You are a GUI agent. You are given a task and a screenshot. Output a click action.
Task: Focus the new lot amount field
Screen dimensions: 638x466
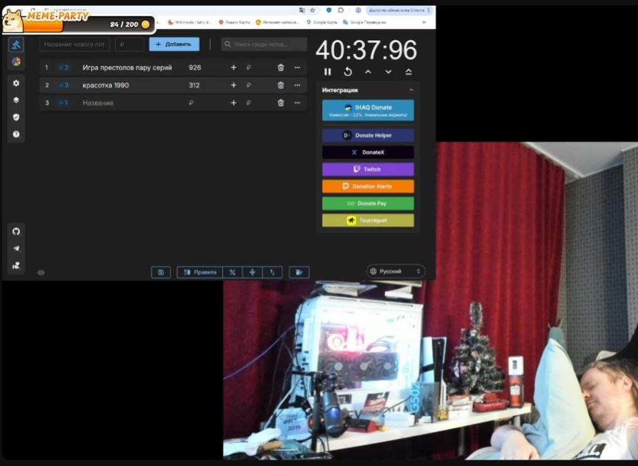(130, 45)
